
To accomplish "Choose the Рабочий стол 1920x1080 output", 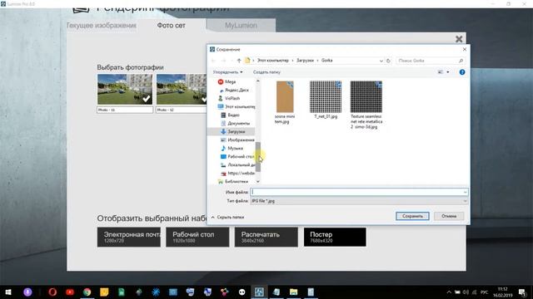I will coord(197,237).
